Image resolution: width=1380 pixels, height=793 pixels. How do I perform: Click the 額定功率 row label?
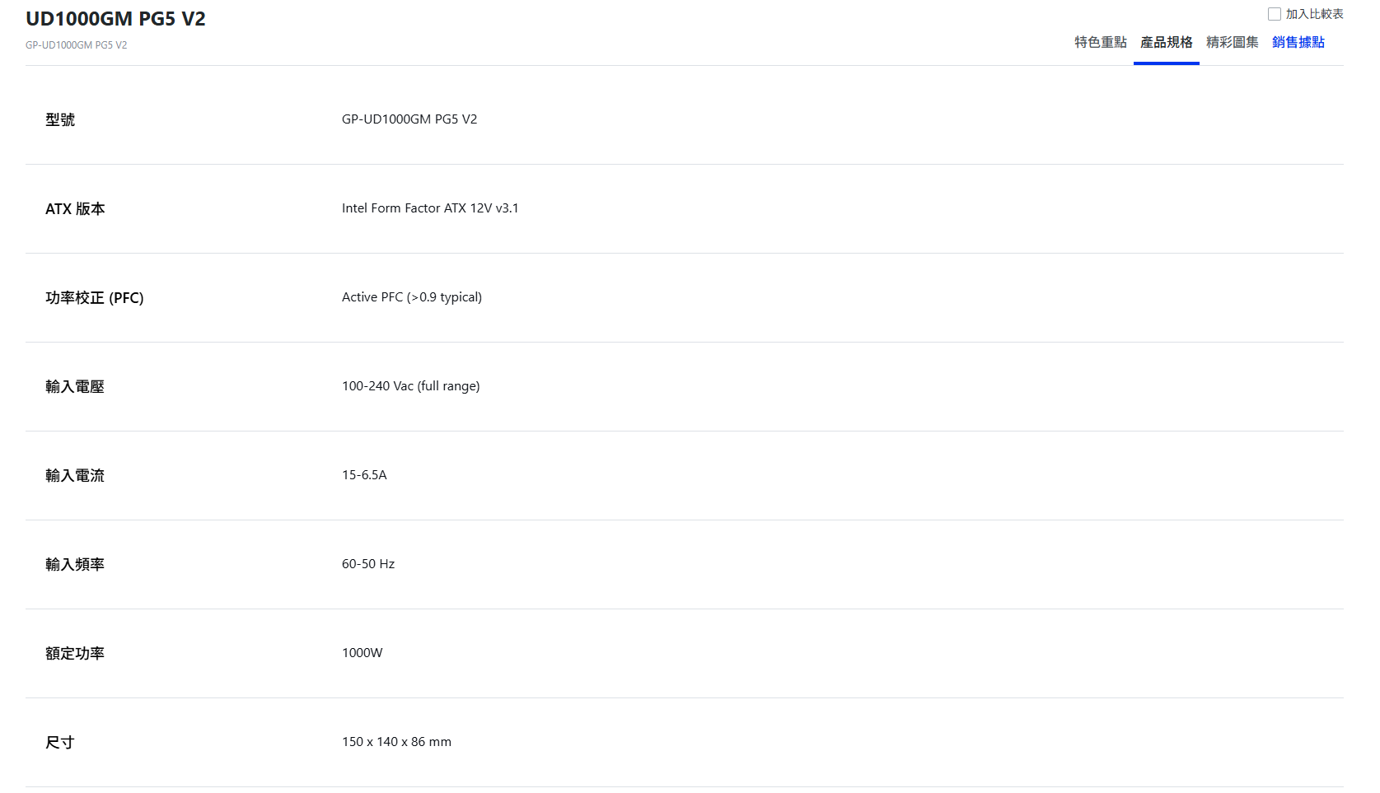click(75, 654)
